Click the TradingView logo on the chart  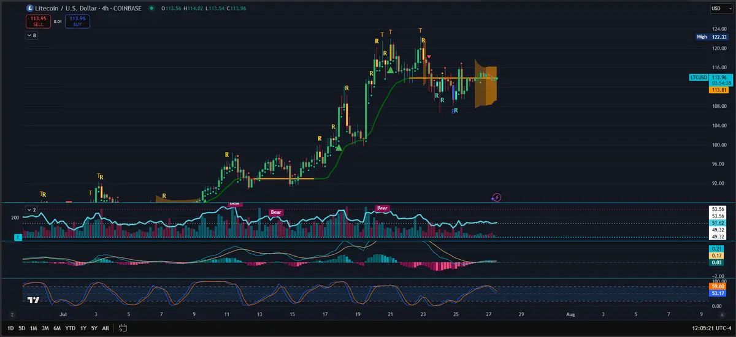click(34, 300)
